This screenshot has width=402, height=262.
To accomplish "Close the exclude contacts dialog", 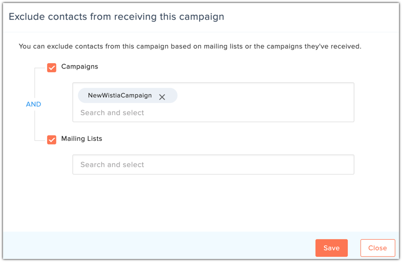I will pos(378,248).
